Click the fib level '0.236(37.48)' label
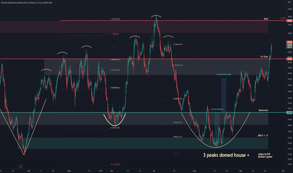This screenshot has width=293, height=173. [115, 128]
